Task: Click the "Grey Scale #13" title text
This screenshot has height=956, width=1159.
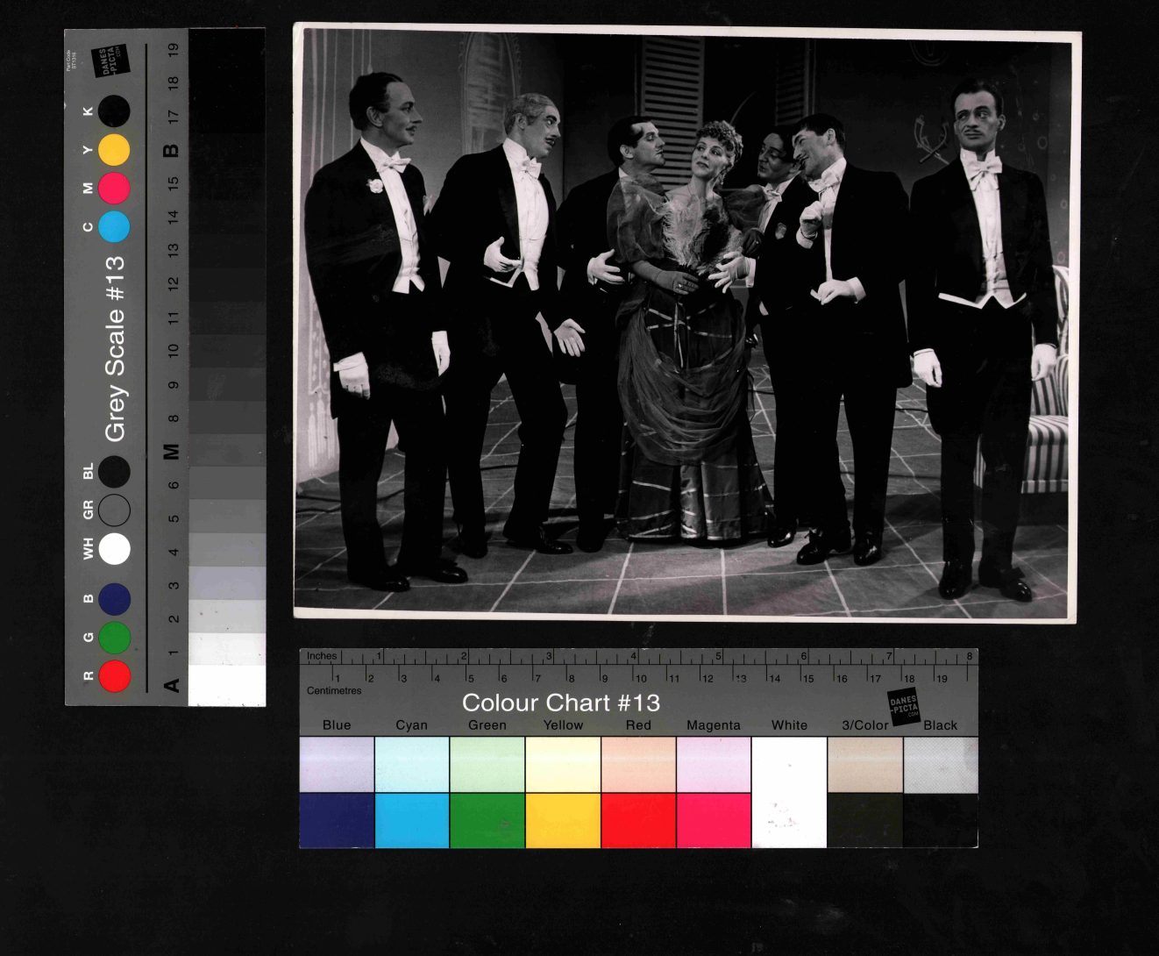Action: tap(115, 348)
